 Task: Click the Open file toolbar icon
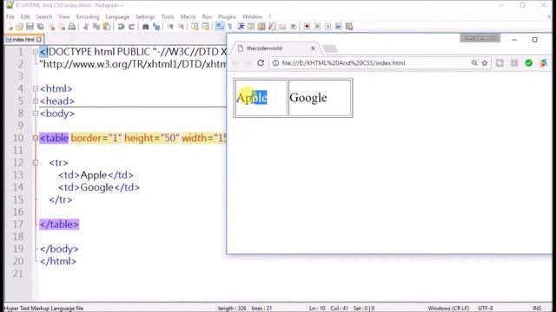click(x=19, y=27)
